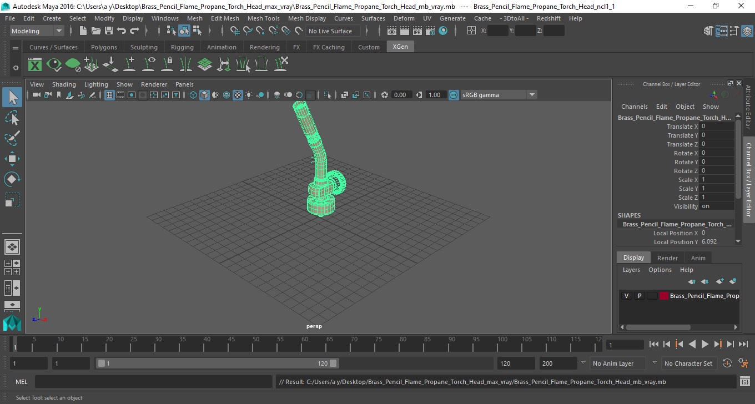Click the Undo arrow icon
755x404 pixels.
tap(122, 31)
